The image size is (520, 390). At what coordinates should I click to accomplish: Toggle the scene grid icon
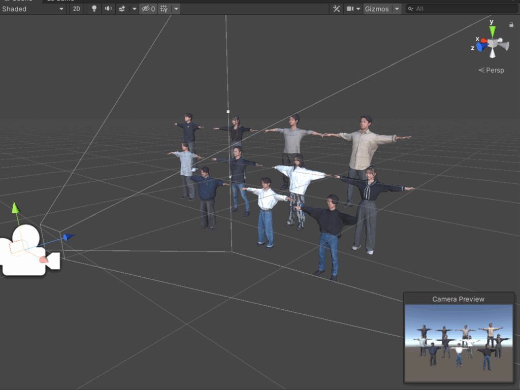tap(164, 9)
